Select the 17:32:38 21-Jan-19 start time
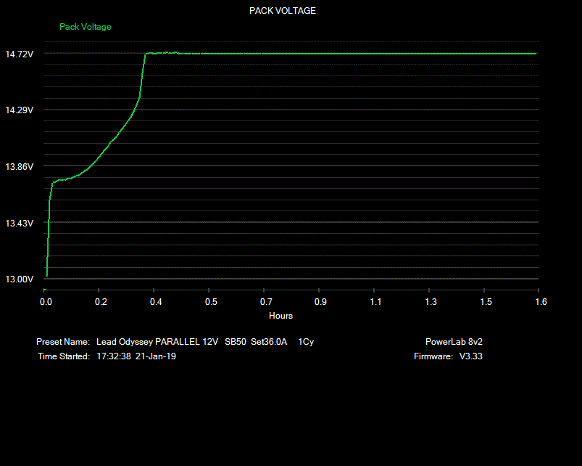The height and width of the screenshot is (466, 582). click(136, 356)
